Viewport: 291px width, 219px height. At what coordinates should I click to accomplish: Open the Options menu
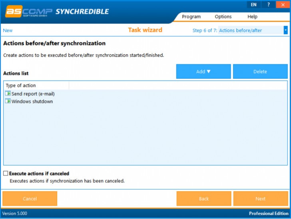click(x=223, y=17)
